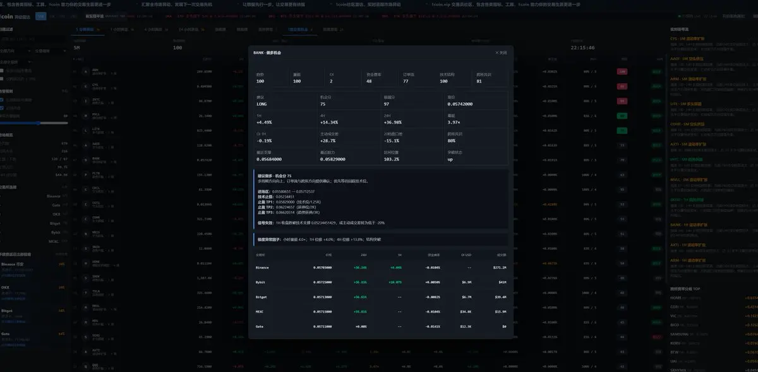Click the FLTR coin letter icon
The height and width of the screenshot is (372, 758).
click(x=86, y=175)
